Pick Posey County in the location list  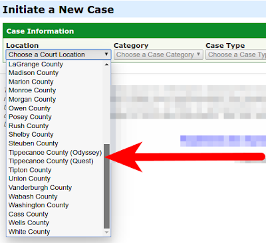tap(55, 117)
